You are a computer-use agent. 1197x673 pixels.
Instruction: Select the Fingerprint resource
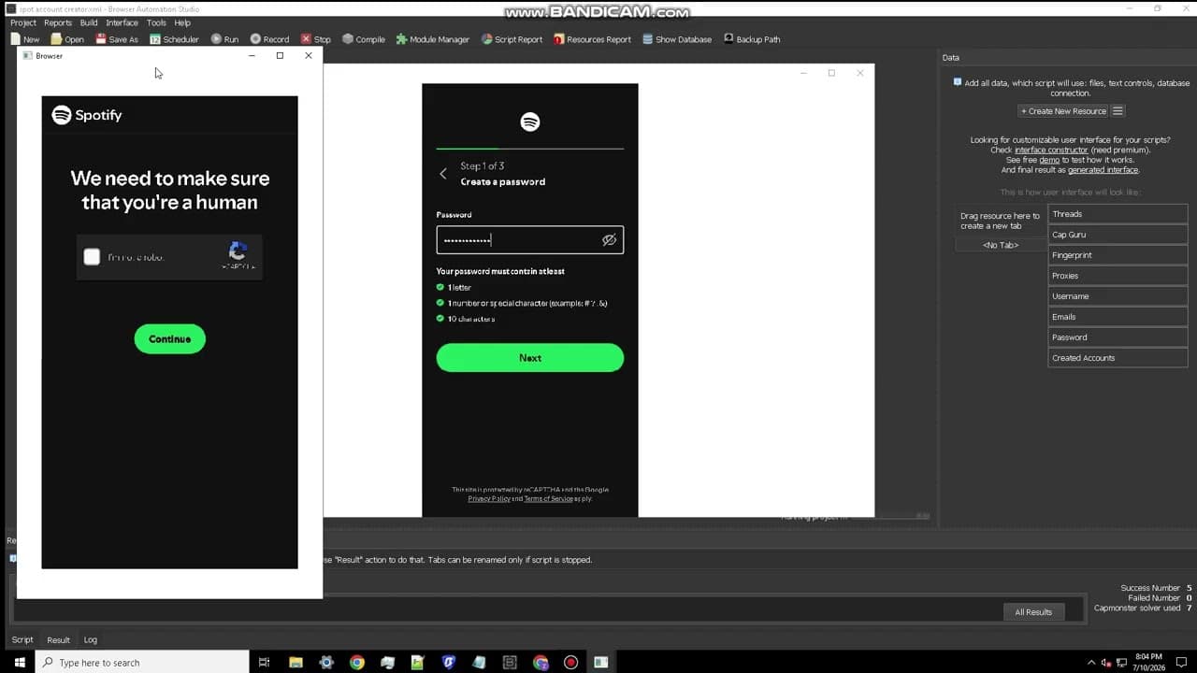coord(1118,255)
